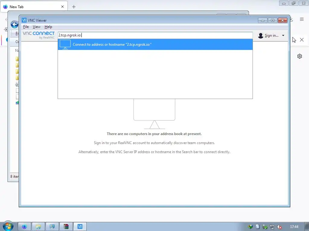Open the remote desktop taskbar icon

click(x=52, y=227)
